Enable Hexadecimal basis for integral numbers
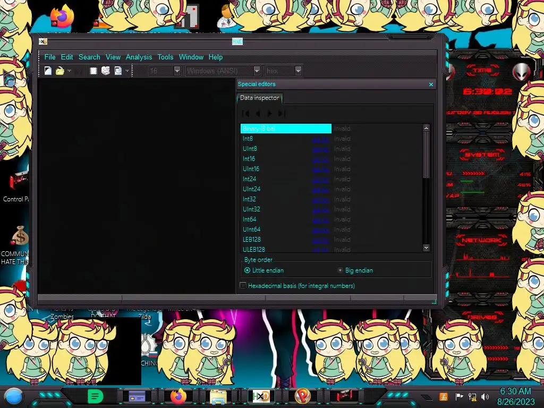Viewport: 544px width, 408px height. (297, 285)
